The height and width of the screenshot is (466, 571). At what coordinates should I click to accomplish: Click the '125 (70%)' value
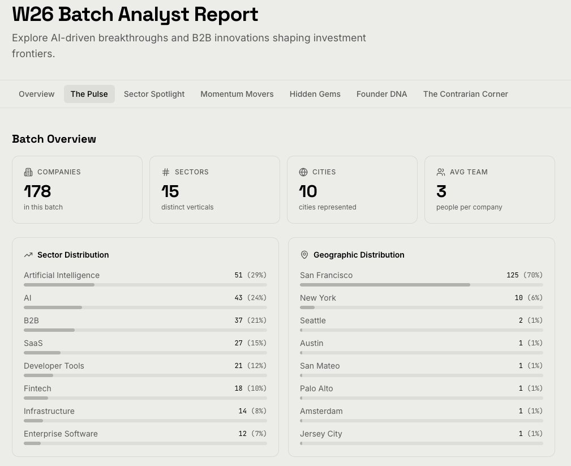point(525,275)
